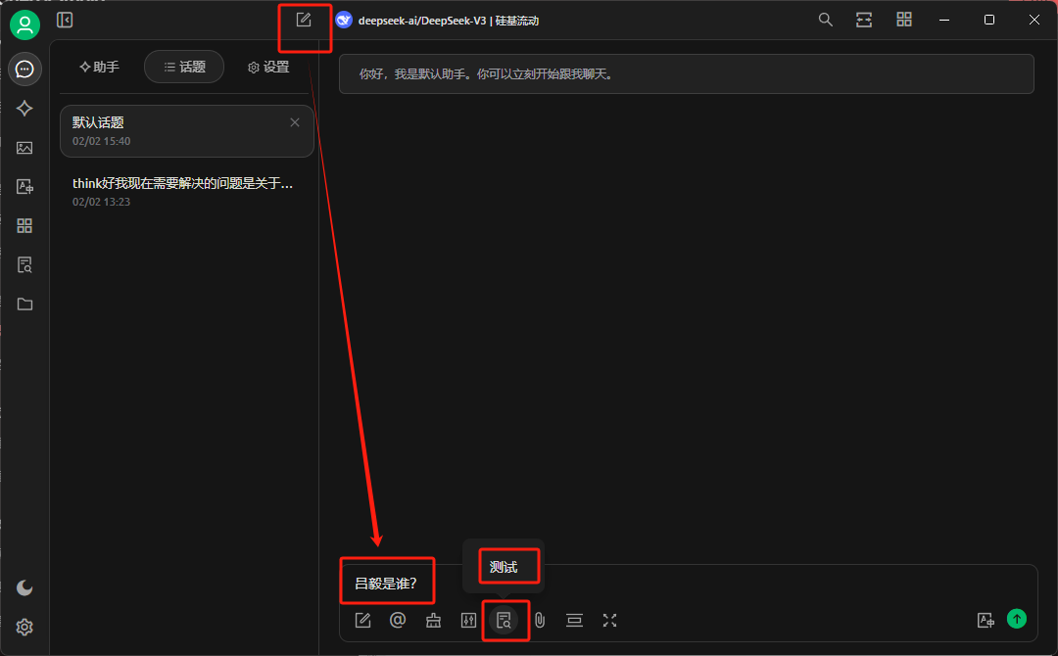Open the Paintings image icon in left sidebar
Screen dimensions: 1058x656
pos(24,148)
